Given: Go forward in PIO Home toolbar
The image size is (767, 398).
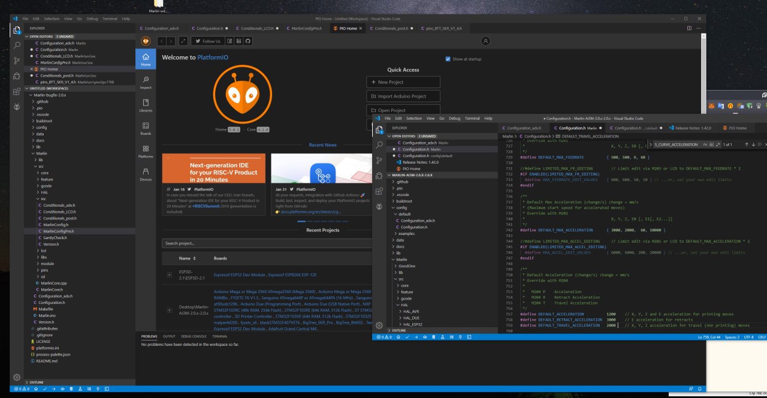Looking at the screenshot, I should (171, 41).
